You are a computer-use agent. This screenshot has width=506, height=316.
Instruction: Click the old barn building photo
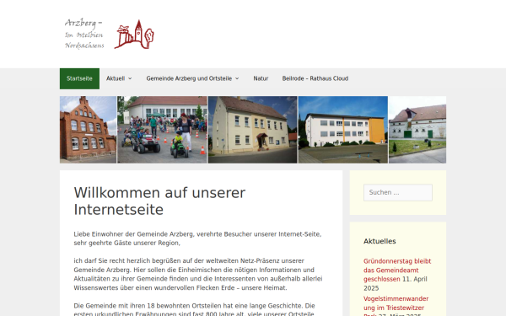[417, 130]
